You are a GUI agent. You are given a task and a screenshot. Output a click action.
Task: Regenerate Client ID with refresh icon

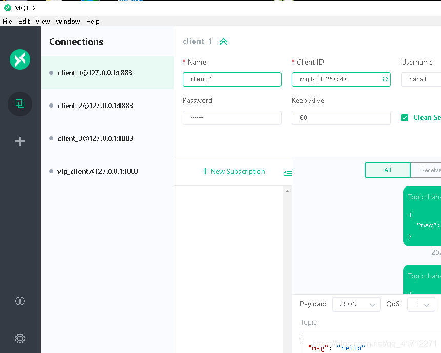tap(385, 79)
